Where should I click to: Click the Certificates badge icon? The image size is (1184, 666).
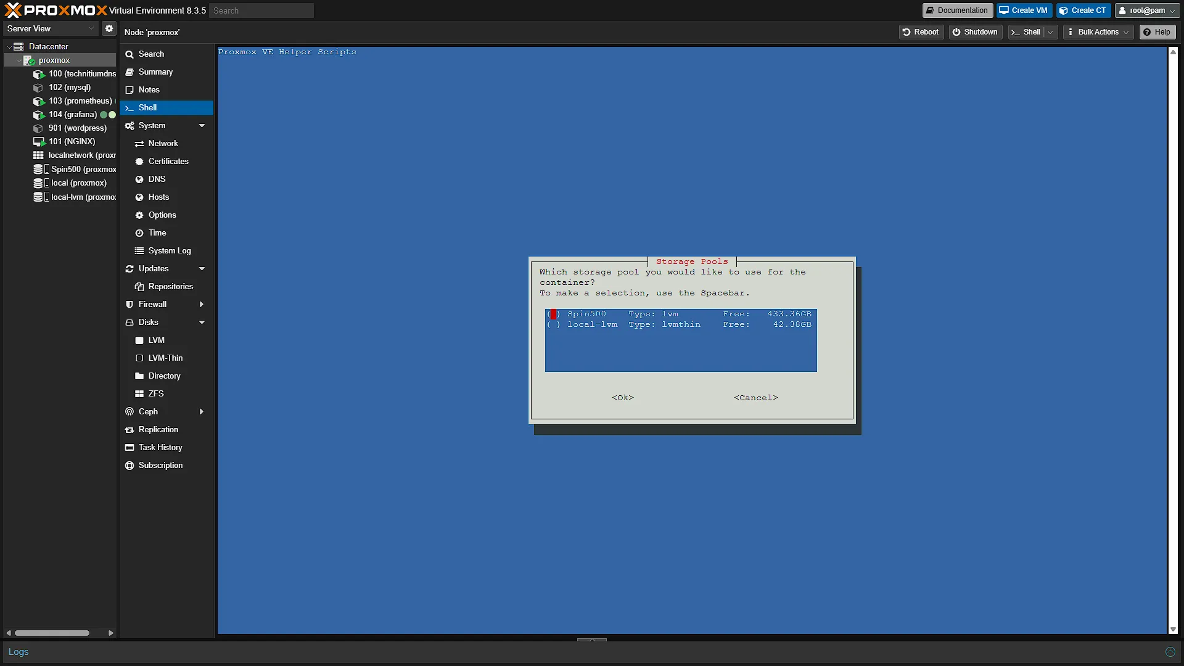139,162
